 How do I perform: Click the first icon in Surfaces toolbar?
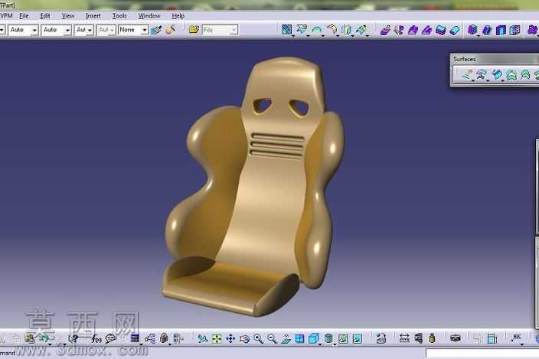click(467, 73)
